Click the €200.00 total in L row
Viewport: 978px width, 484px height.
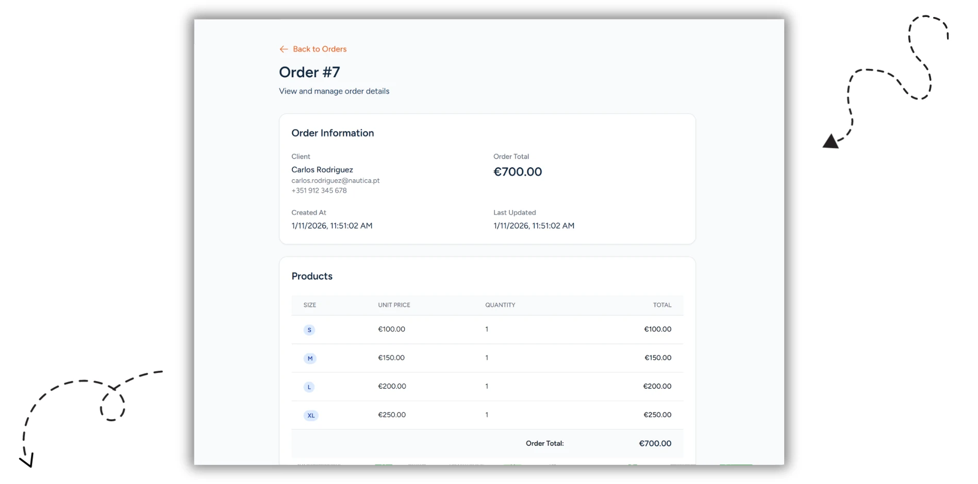coord(657,386)
